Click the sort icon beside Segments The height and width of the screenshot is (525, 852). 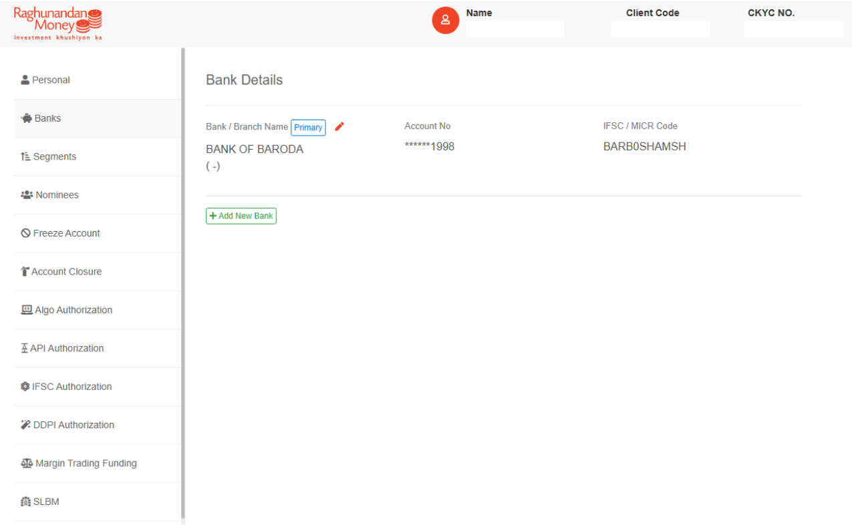[x=26, y=156]
